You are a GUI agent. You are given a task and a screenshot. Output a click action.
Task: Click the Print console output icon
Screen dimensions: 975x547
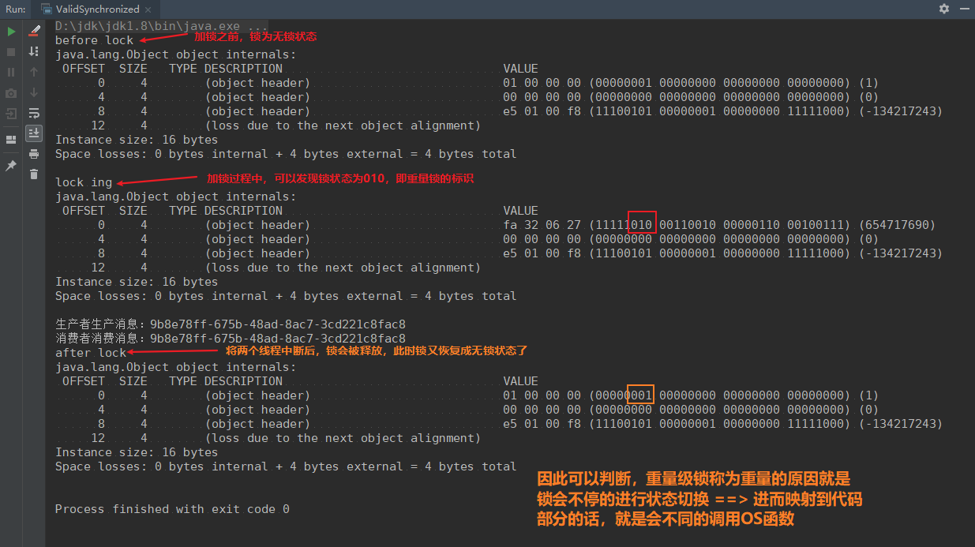pyautogui.click(x=34, y=154)
